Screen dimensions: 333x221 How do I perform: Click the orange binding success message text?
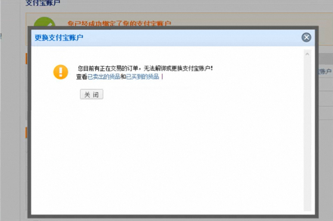pos(119,24)
